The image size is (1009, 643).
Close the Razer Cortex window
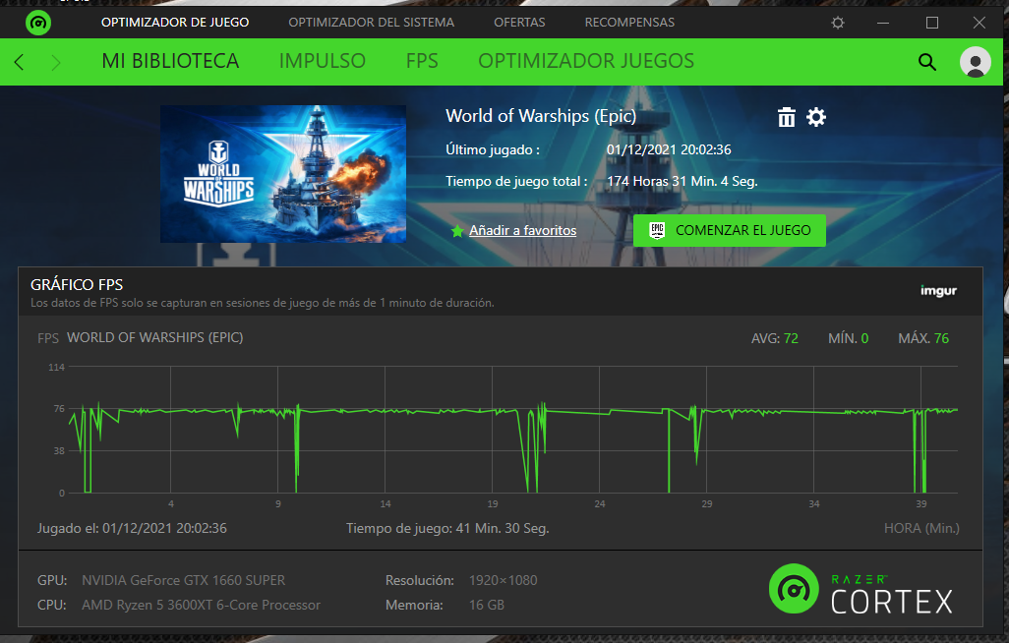click(979, 23)
